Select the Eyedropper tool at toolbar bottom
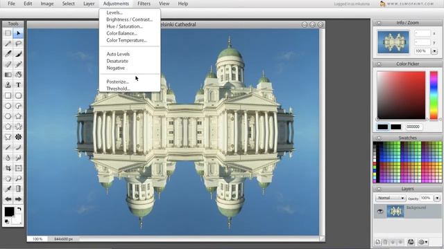This screenshot has width=444, height=249. (x=8, y=189)
